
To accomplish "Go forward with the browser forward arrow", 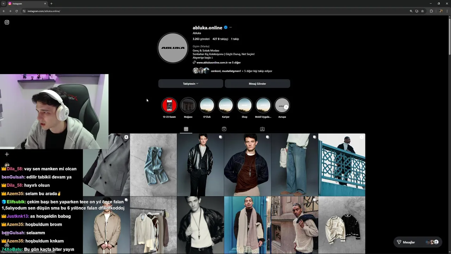I will [x=10, y=11].
